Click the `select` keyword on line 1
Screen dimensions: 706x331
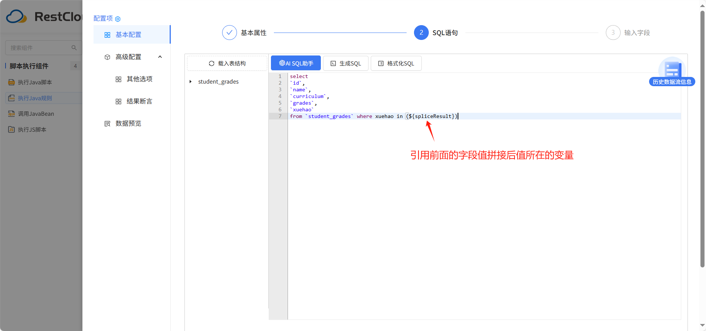tap(299, 76)
